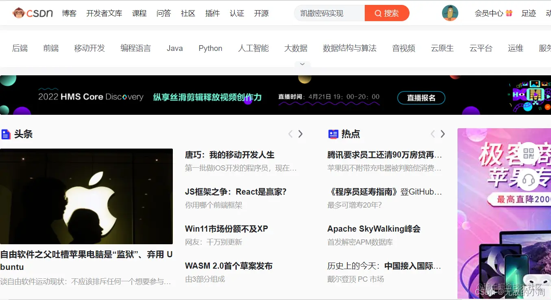Open article Apache SkyWalking峰会

click(x=374, y=229)
